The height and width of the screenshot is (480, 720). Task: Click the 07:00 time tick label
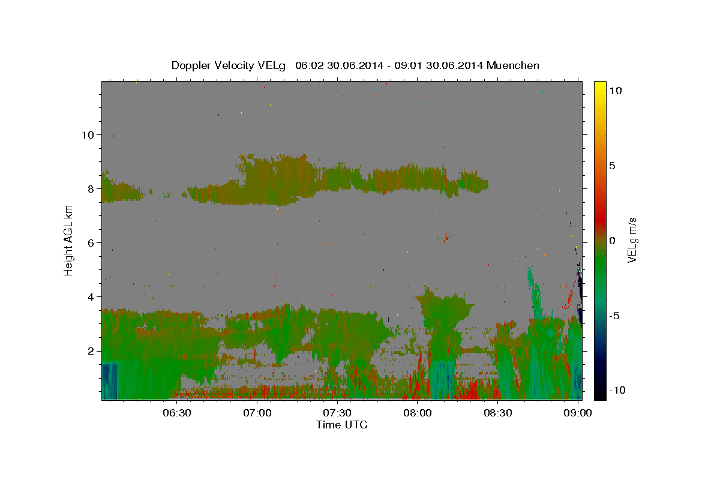(x=259, y=413)
